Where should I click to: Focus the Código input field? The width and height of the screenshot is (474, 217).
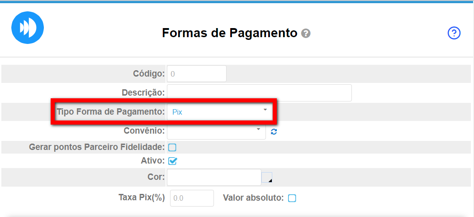point(197,74)
